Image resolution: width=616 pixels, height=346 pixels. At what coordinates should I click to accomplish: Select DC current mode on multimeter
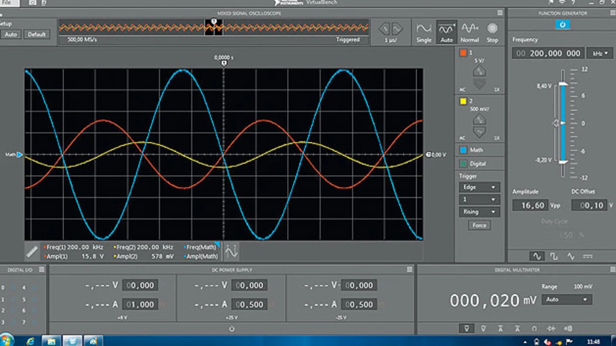pyautogui.click(x=500, y=328)
